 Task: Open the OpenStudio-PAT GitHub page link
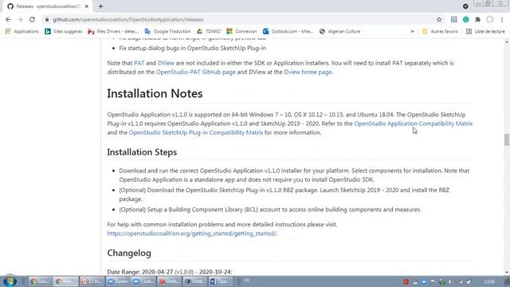[x=196, y=72]
